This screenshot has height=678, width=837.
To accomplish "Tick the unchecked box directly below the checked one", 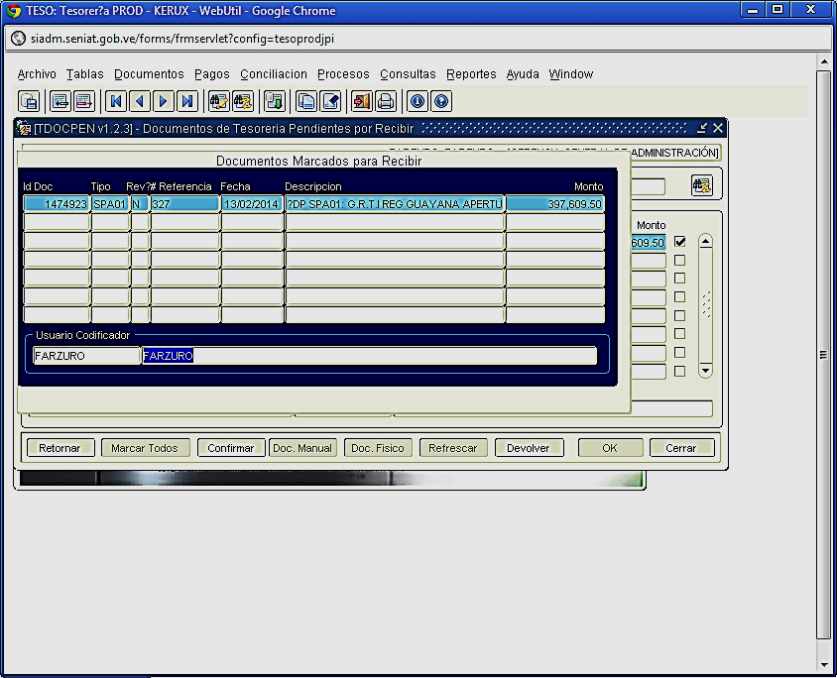I will pyautogui.click(x=679, y=260).
